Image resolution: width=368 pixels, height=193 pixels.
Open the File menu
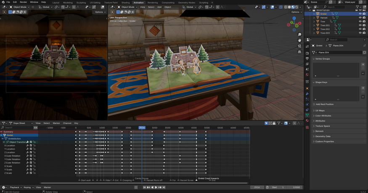[x=8, y=2]
